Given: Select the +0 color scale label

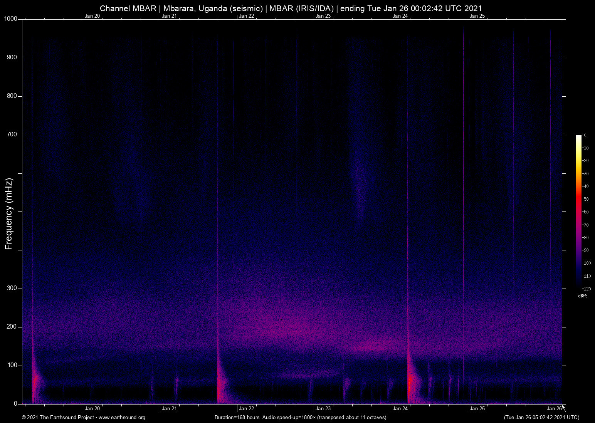Looking at the screenshot, I should tap(584, 135).
